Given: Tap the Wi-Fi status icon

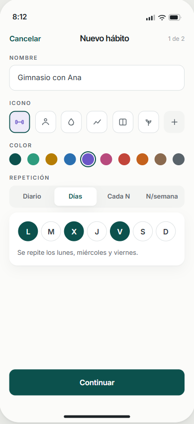Looking at the screenshot, I should point(162,17).
